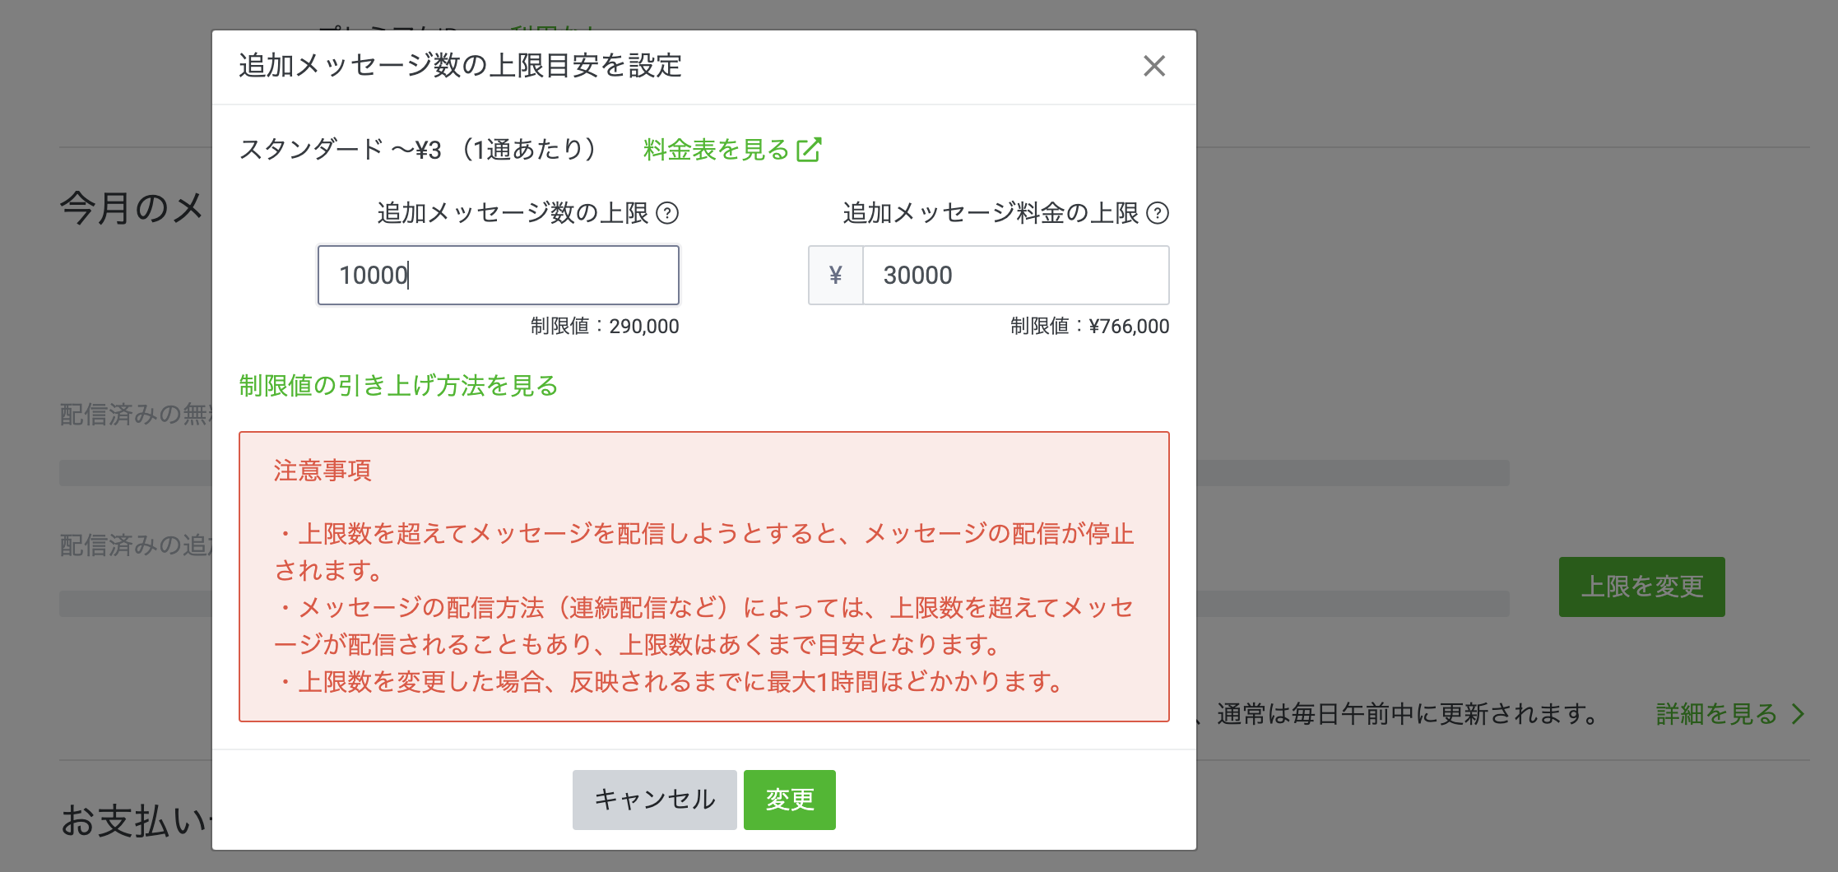Click the 追加メッセージ料金の上限 label
This screenshot has width=1838, height=872.
tap(991, 213)
